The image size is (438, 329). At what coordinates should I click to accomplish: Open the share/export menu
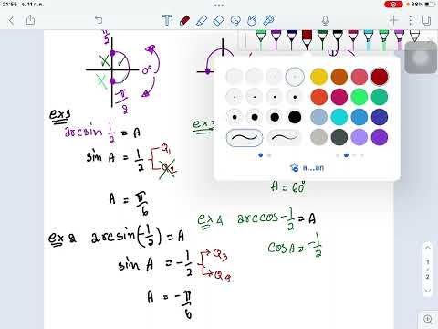(x=30, y=20)
